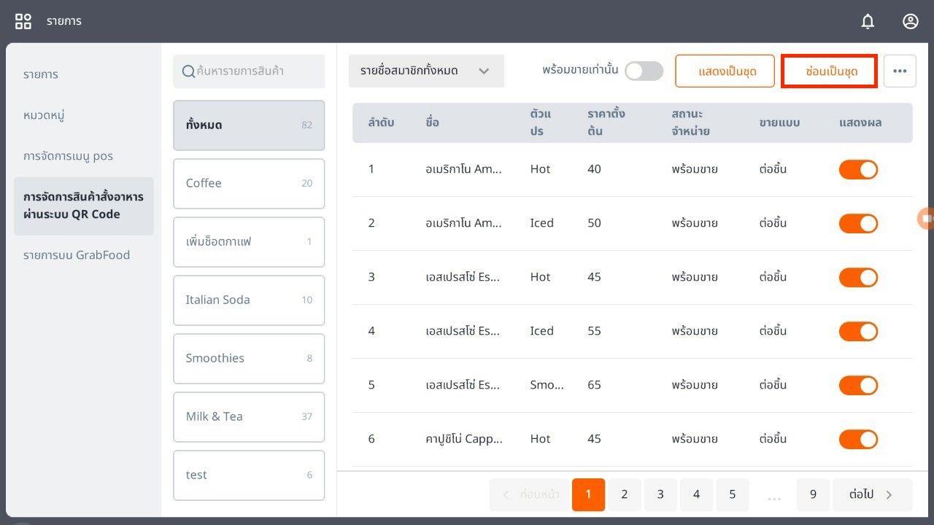The image size is (934, 525).
Task: Toggle the พร้อมขายเท่านั้น switch
Action: coord(644,71)
